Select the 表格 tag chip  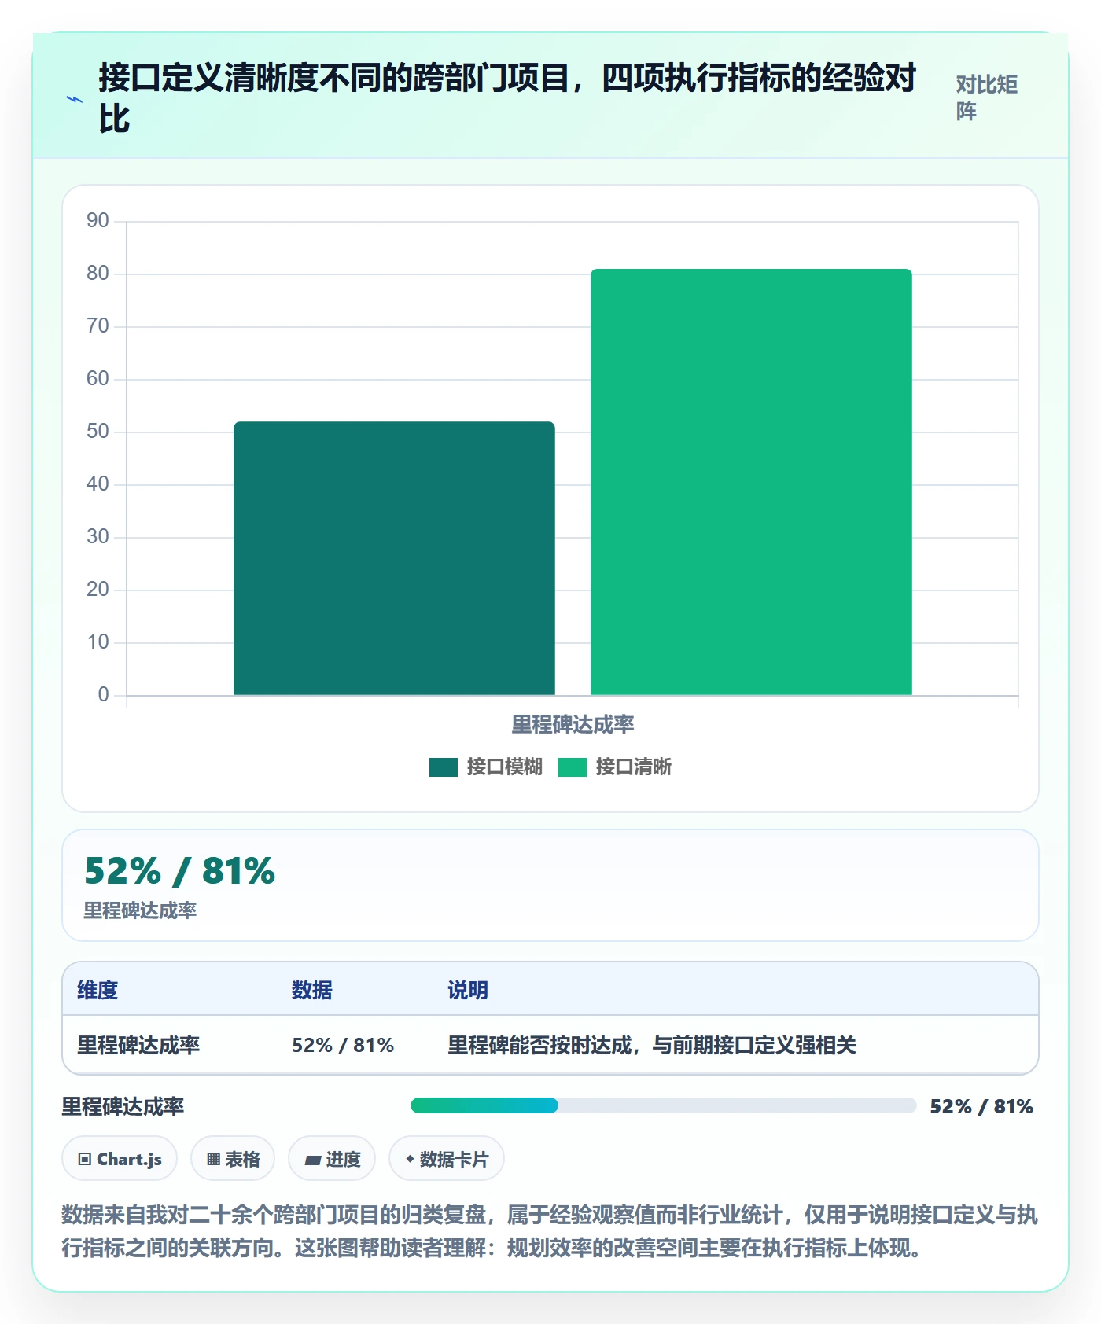click(233, 1158)
